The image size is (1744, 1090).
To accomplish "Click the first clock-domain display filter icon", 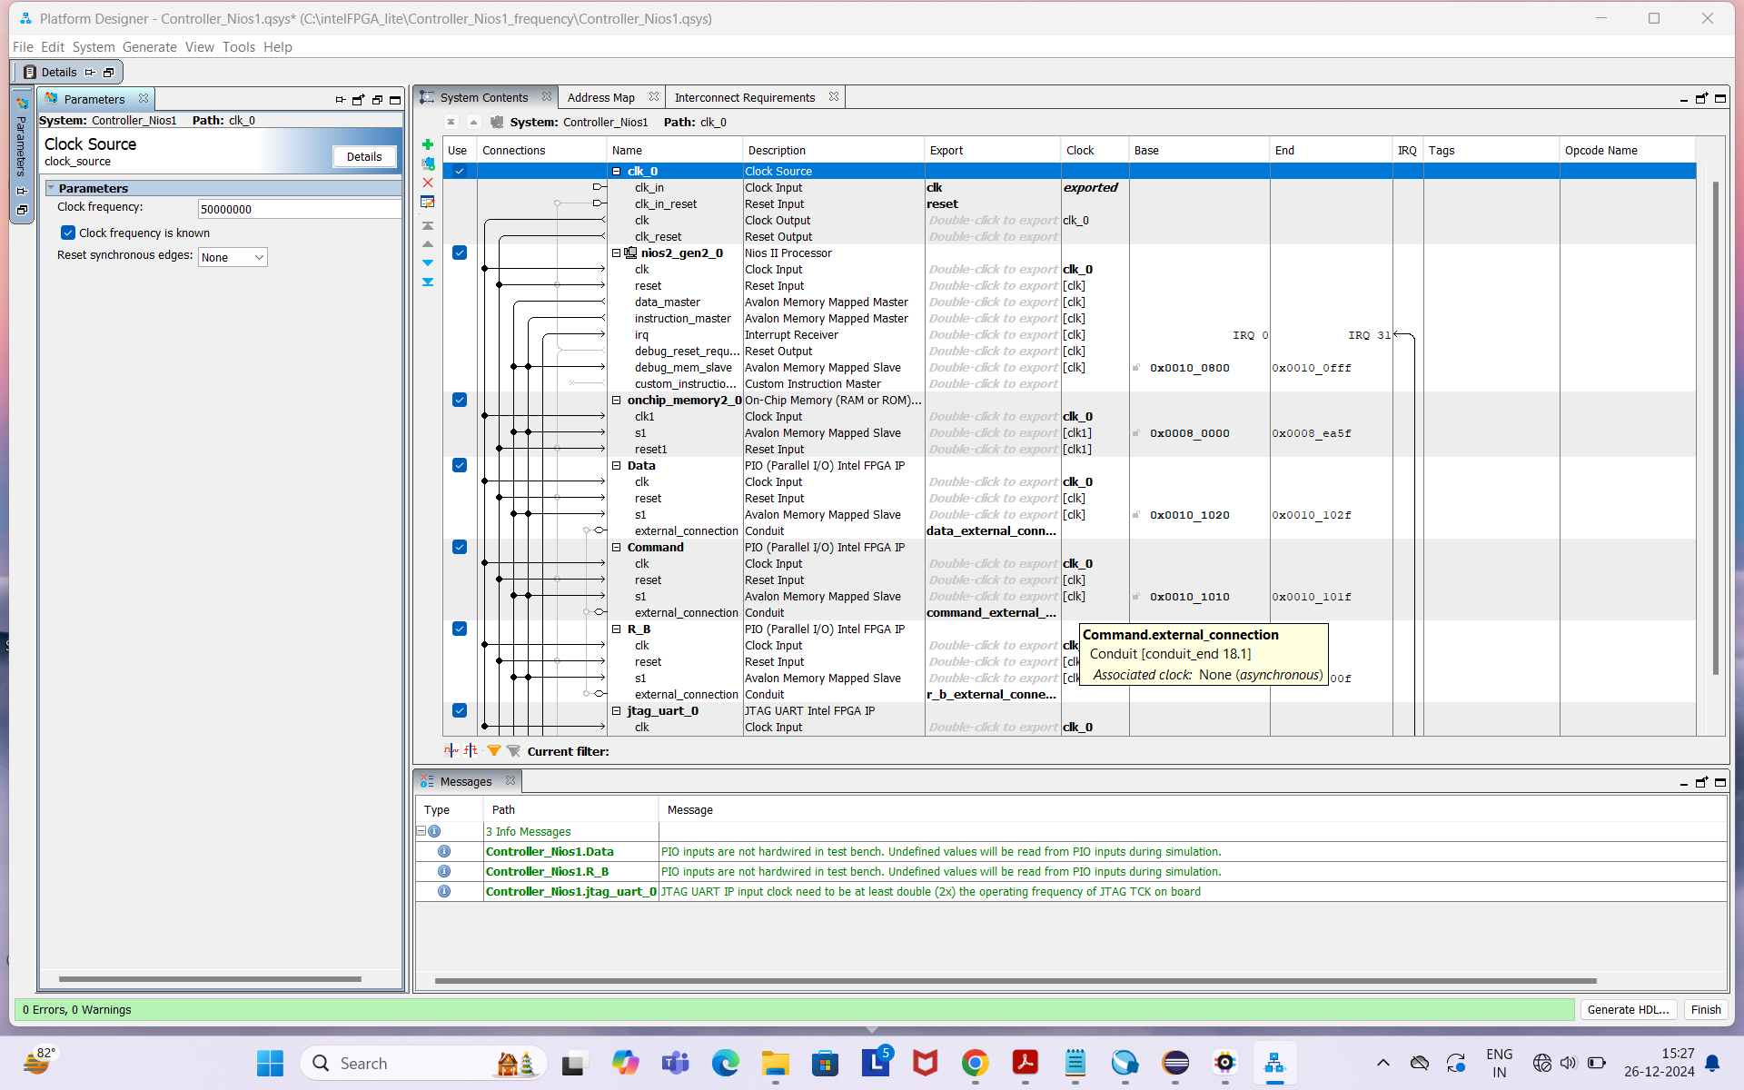I will point(451,750).
